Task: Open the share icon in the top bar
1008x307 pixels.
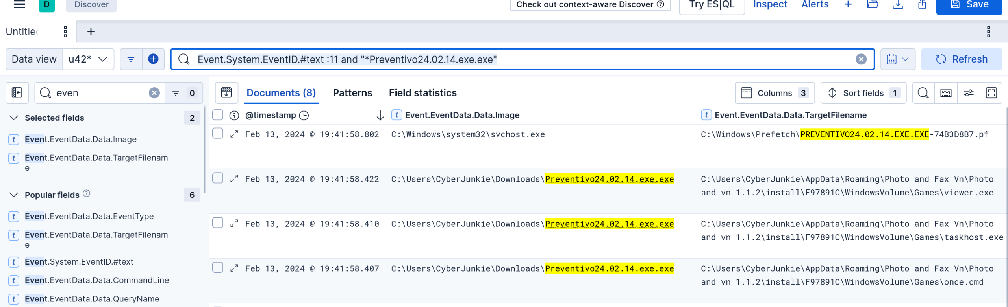Action: click(922, 5)
